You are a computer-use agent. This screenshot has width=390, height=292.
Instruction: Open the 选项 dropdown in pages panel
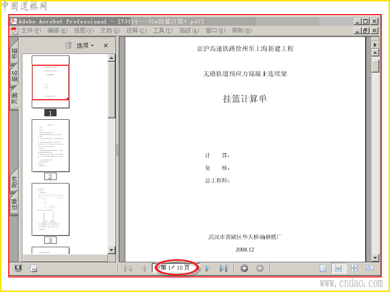point(85,45)
